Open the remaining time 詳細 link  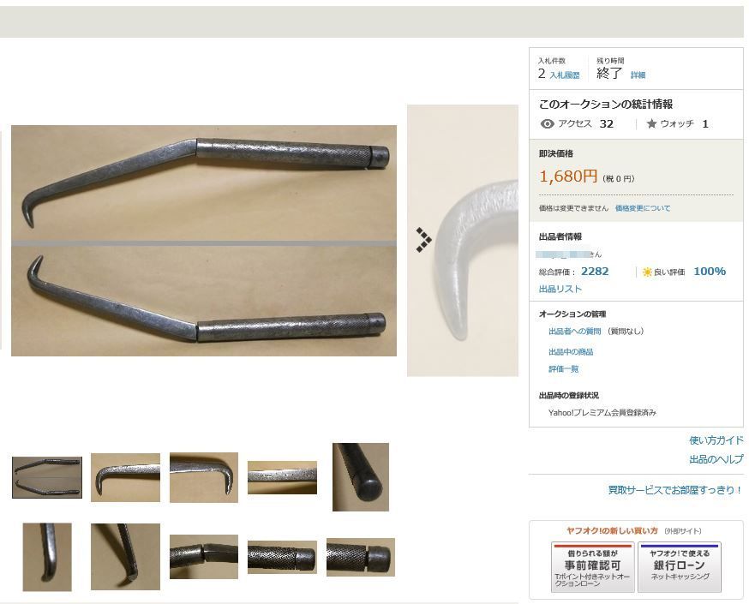coord(638,75)
